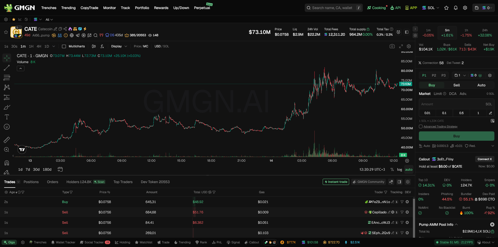
Task: Open fullscreen chart mode
Action: [x=401, y=46]
